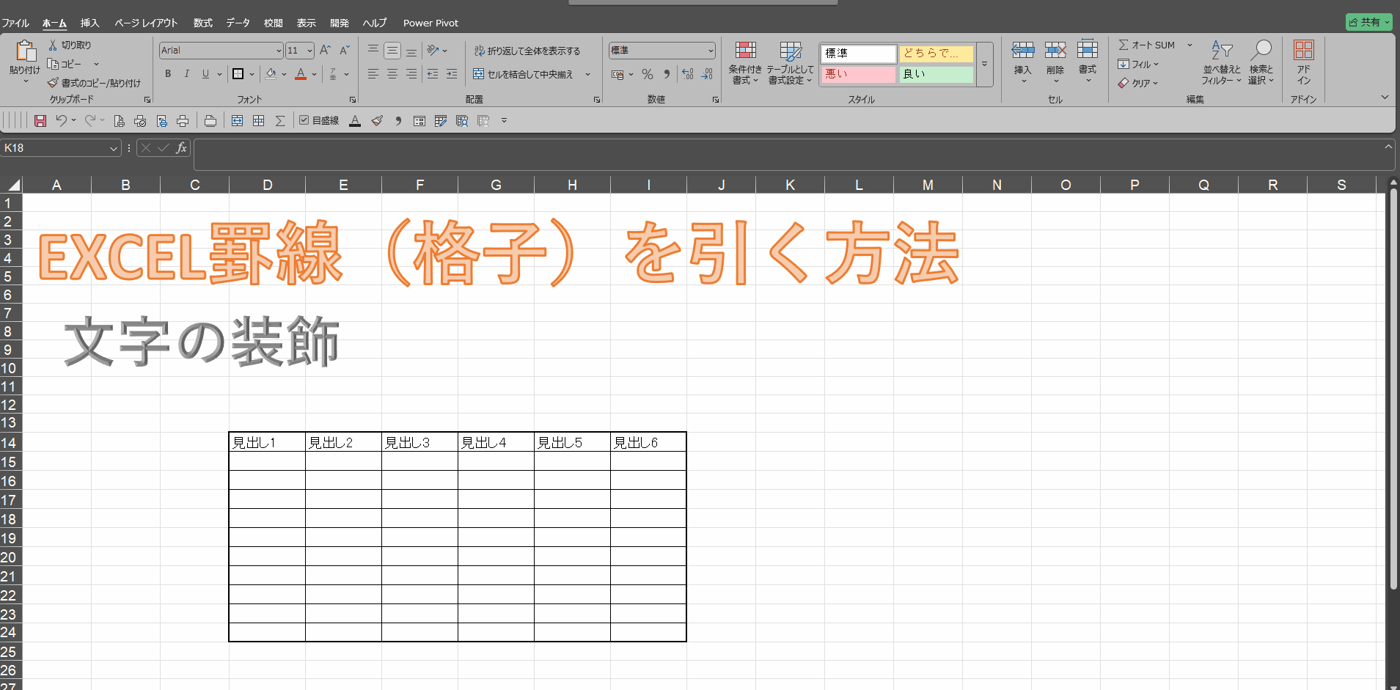The width and height of the screenshot is (1400, 690).
Task: Click the paste clipboard icon
Action: [25, 51]
